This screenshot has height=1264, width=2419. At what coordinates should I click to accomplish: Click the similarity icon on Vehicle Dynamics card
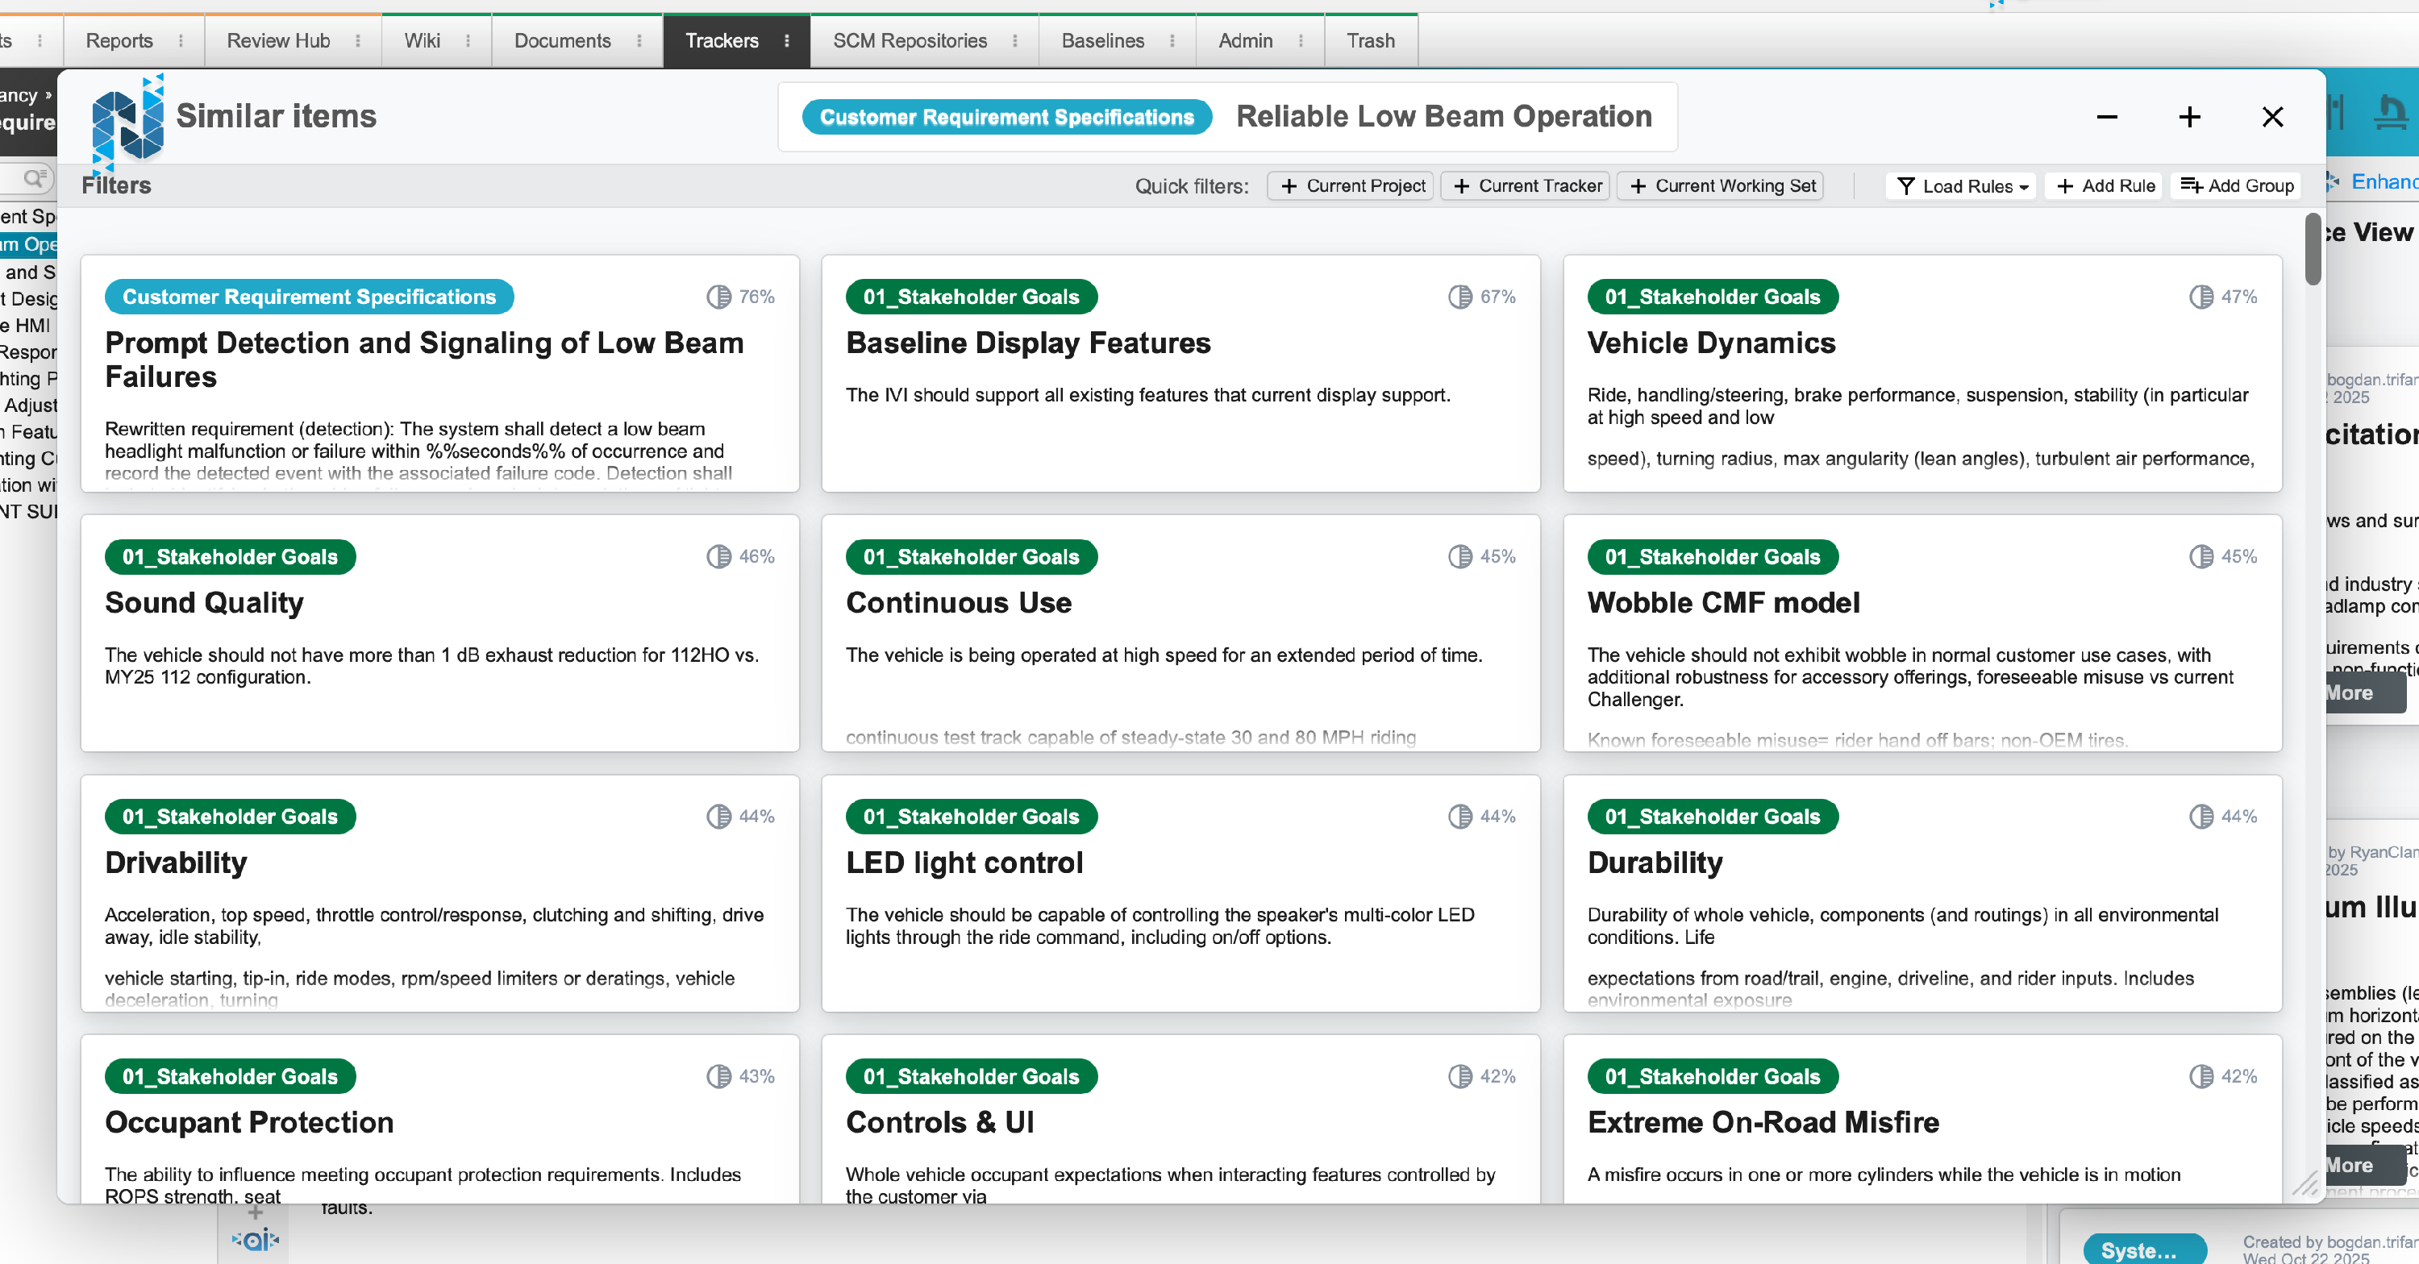(2200, 297)
